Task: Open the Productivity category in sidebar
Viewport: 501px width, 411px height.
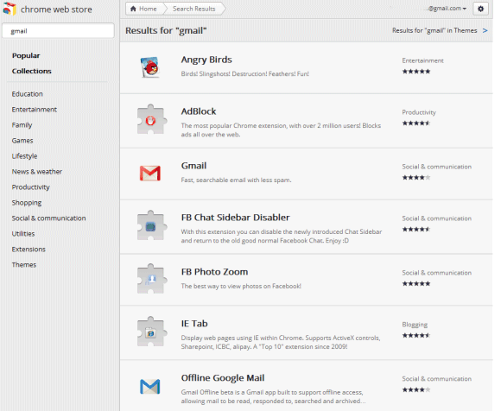Action: point(31,187)
